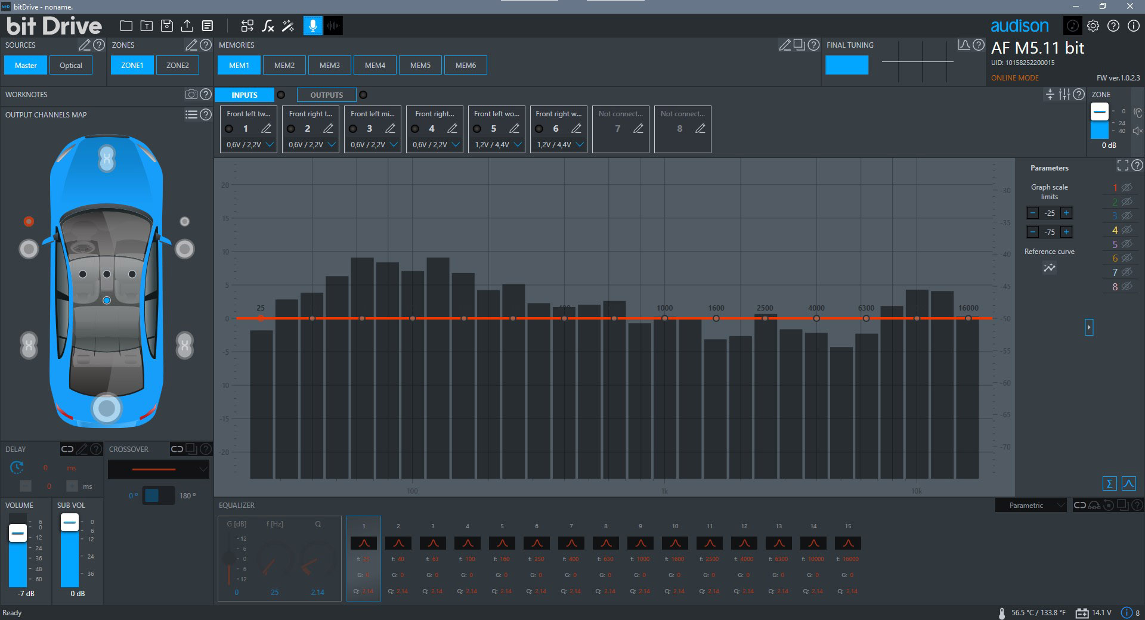This screenshot has width=1145, height=620.
Task: Click the Reference curve icon
Action: click(1050, 268)
